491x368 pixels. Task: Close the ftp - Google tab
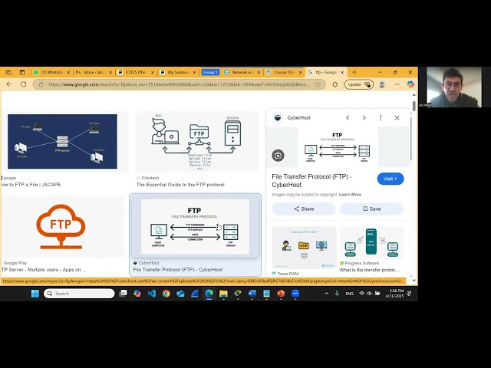pyautogui.click(x=342, y=72)
